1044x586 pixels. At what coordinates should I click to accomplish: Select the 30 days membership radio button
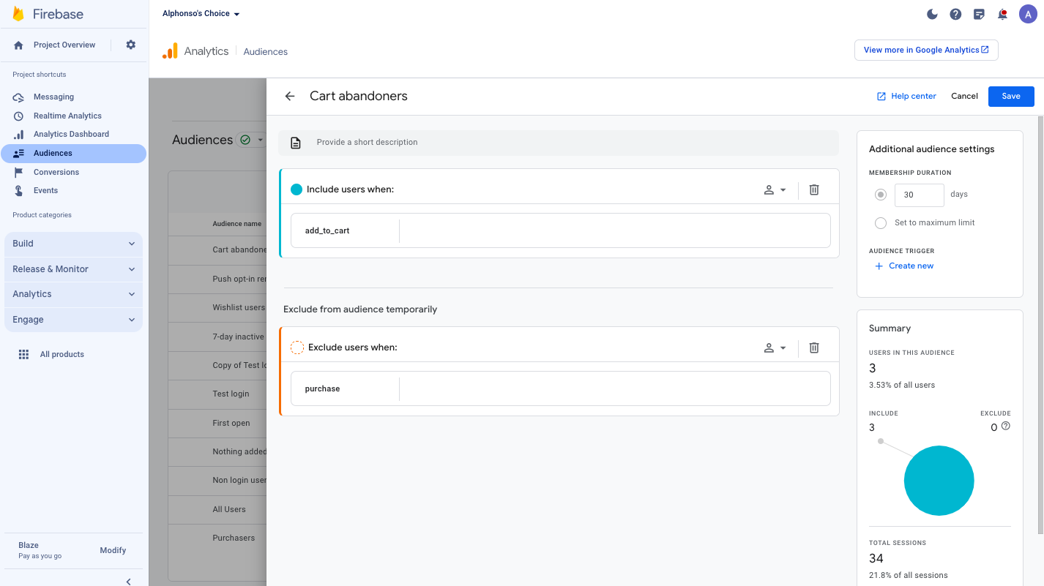point(881,195)
